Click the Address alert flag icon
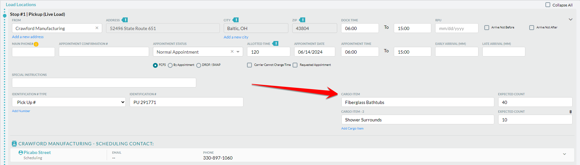This screenshot has width=580, height=165. click(x=125, y=20)
